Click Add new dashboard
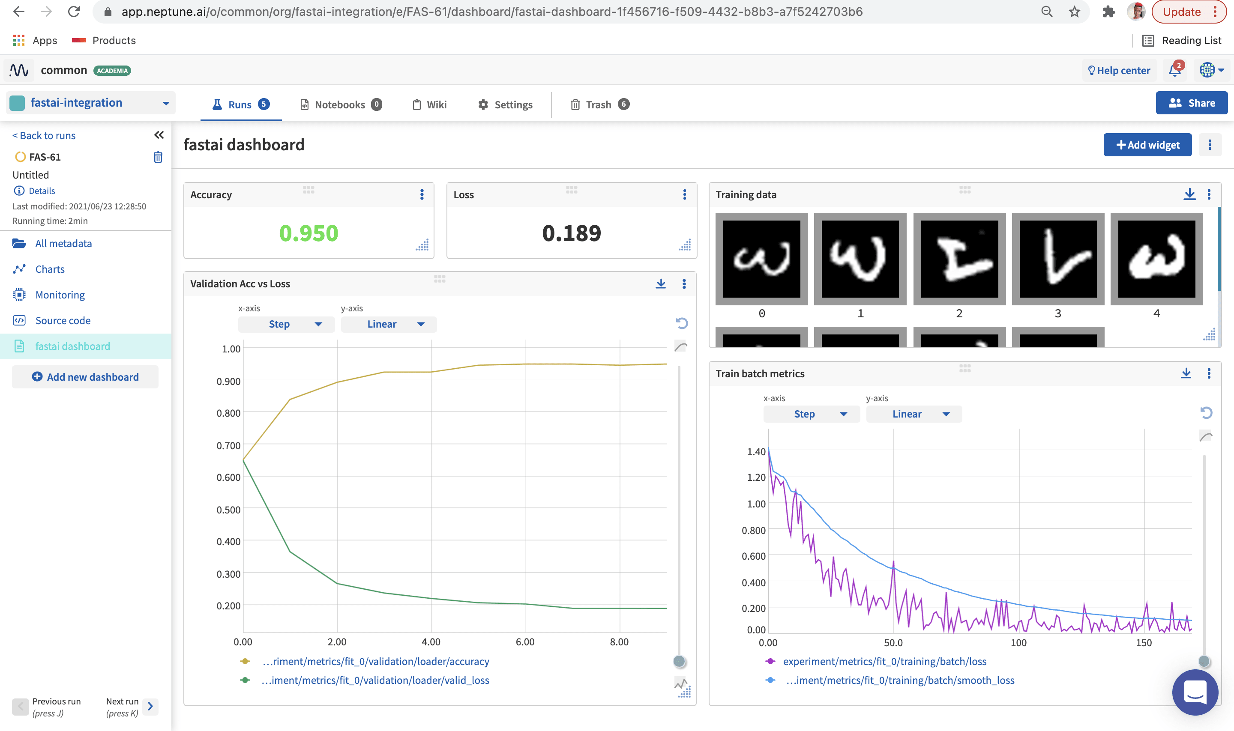The image size is (1234, 731). click(x=85, y=377)
